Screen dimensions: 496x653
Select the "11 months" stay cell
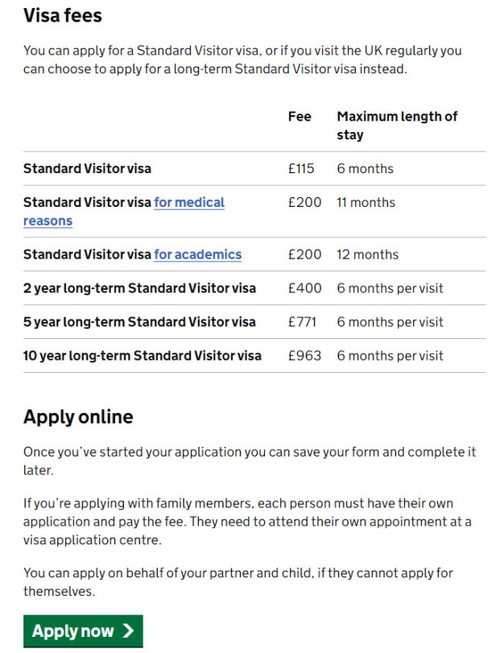pos(366,203)
